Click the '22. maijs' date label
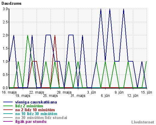The height and width of the screenshot is (125, 156). [37, 92]
